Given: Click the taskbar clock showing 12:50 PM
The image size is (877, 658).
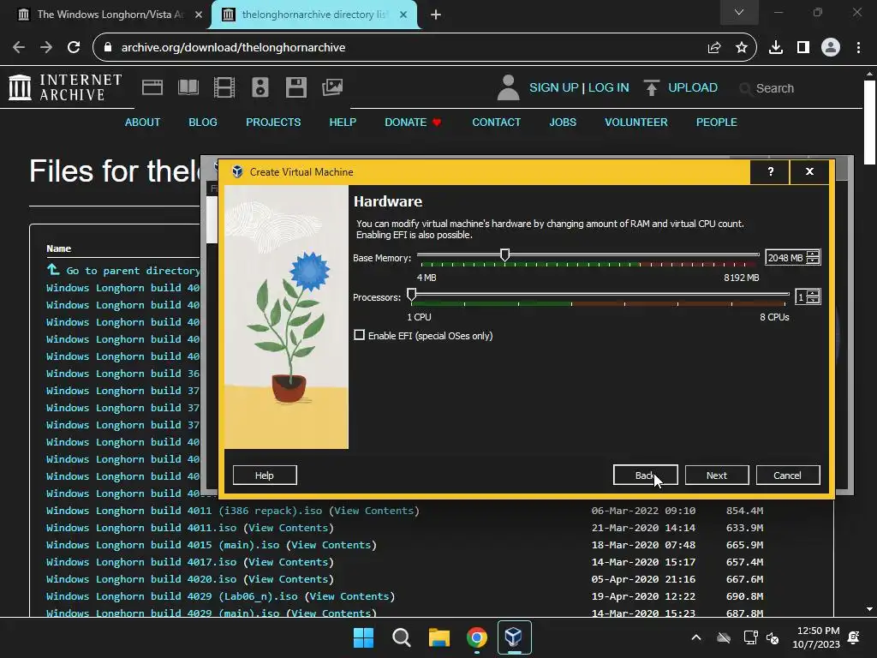Looking at the screenshot, I should tap(816, 637).
